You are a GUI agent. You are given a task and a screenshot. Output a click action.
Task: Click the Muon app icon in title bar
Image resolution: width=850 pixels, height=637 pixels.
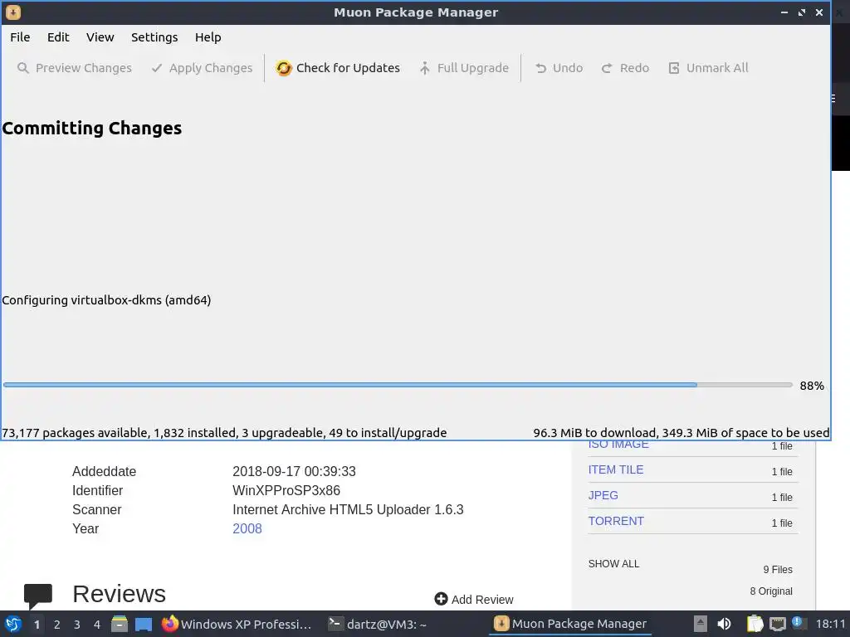13,12
